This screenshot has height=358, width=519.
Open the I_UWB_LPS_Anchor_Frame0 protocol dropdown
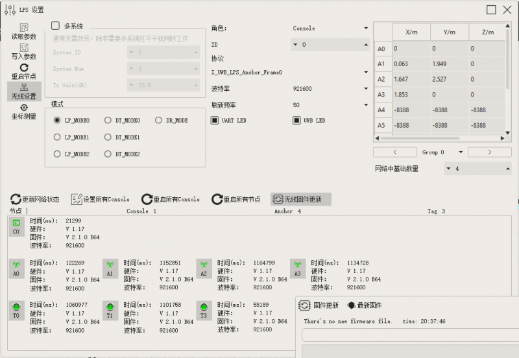290,72
